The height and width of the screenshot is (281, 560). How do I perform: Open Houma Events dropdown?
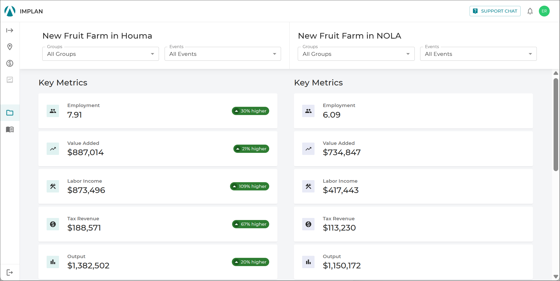coord(223,54)
